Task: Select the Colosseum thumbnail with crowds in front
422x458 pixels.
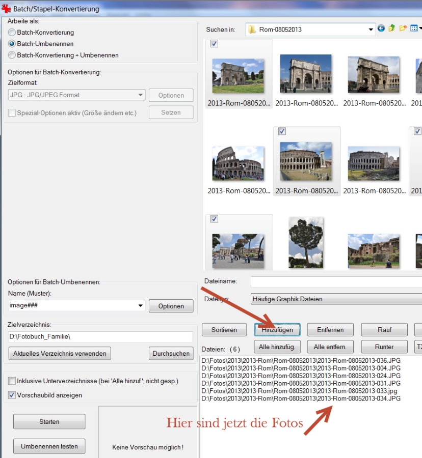Action: [x=238, y=163]
